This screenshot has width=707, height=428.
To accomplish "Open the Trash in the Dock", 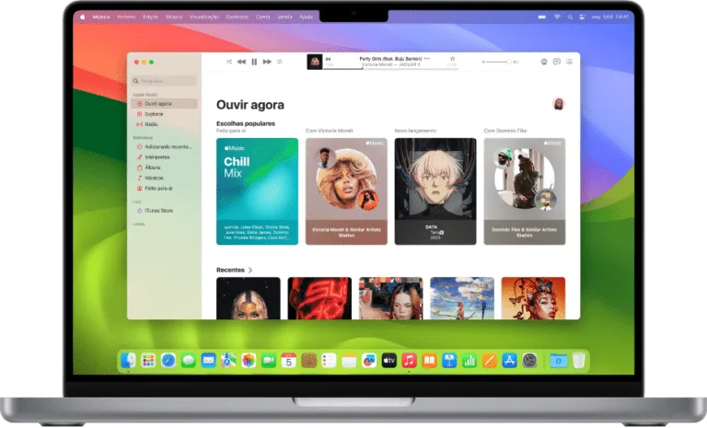I will click(x=578, y=361).
